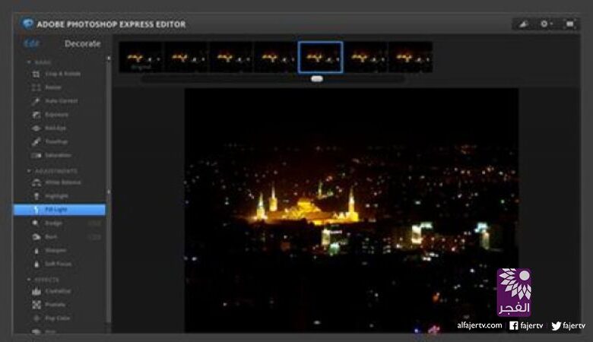The width and height of the screenshot is (593, 342).
Task: Click the Fill Light preview slider handle
Action: pyautogui.click(x=317, y=78)
